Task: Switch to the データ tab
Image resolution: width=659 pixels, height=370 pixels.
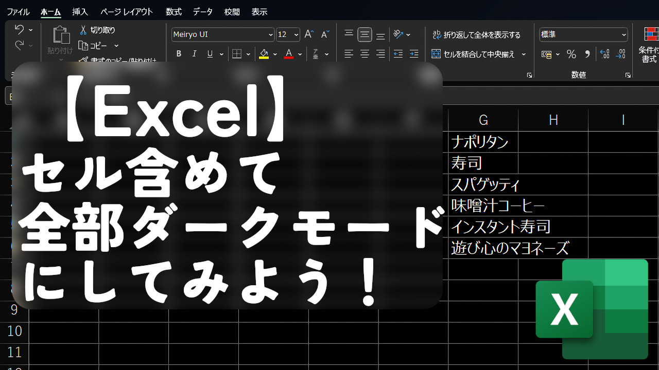Action: (x=203, y=11)
